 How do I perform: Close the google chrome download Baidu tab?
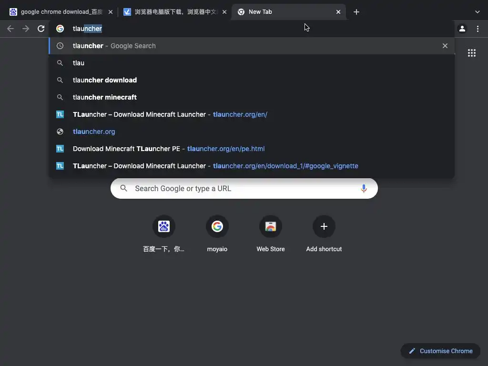[x=111, y=12]
